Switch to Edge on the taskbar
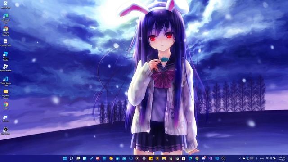 (x=190, y=158)
